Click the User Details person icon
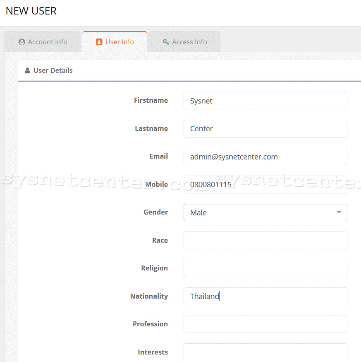 tap(27, 70)
